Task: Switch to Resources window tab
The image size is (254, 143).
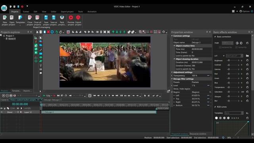Action: pyautogui.click(x=198, y=134)
